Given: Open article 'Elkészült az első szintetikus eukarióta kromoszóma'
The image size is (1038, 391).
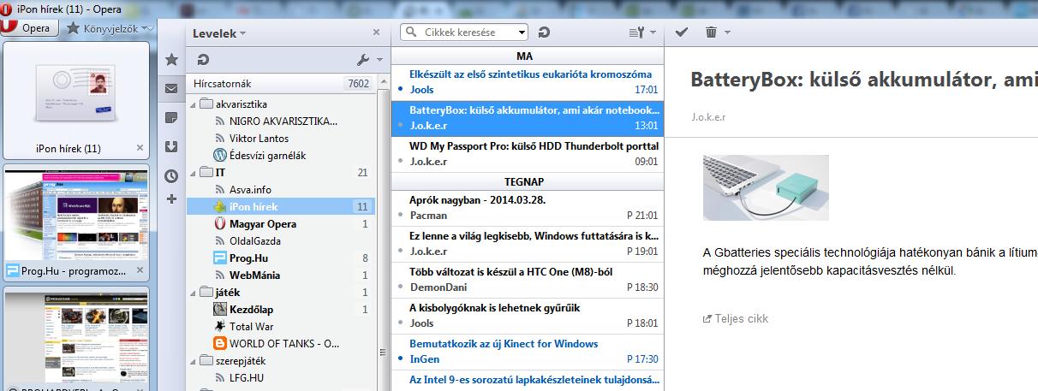Looking at the screenshot, I should click(528, 81).
